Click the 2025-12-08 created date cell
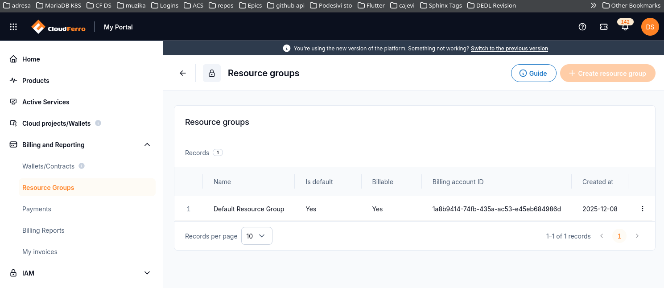The width and height of the screenshot is (664, 288). pyautogui.click(x=600, y=209)
